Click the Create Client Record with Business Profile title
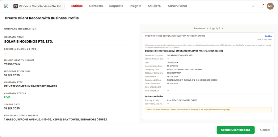Screen dimensions: 278x137 (42, 18)
